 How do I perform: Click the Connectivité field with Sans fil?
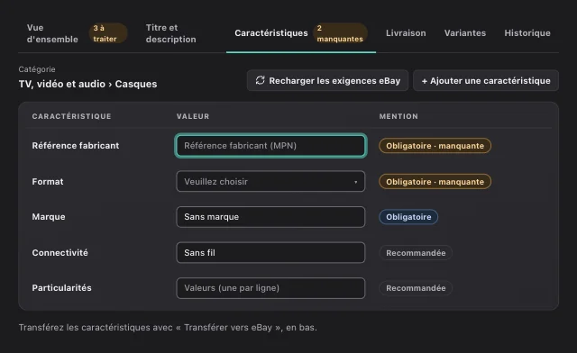[270, 253]
